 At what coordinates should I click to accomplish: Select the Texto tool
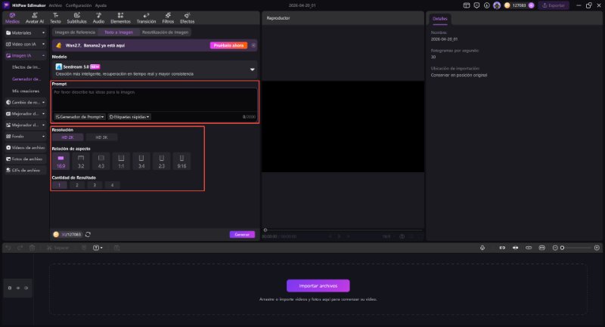55,18
